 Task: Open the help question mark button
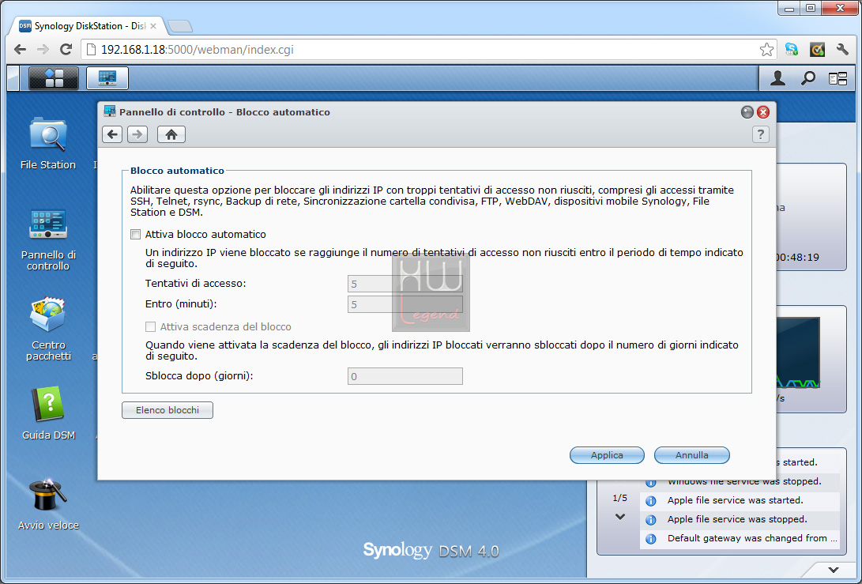(x=760, y=134)
